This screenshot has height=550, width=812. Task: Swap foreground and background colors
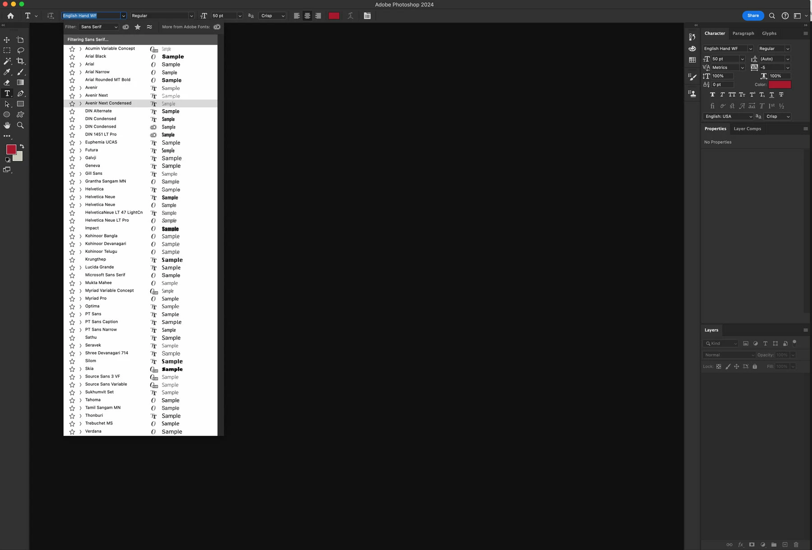[22, 146]
